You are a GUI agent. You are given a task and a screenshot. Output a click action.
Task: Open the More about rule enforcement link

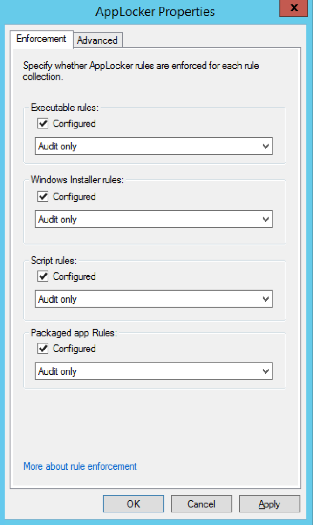point(80,466)
